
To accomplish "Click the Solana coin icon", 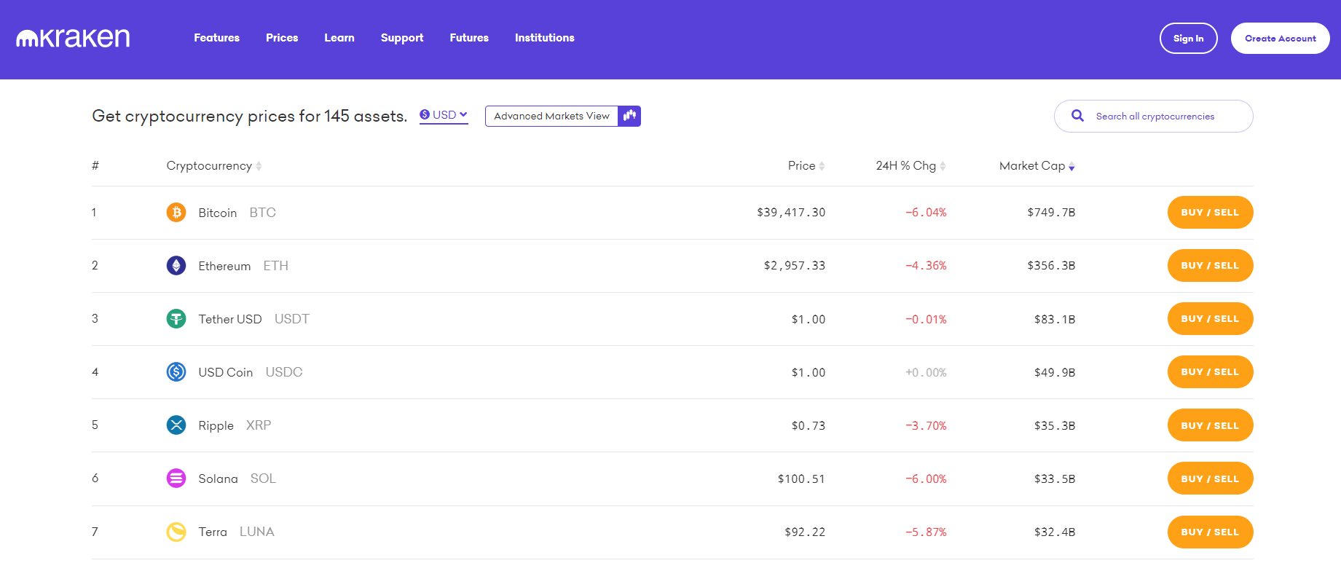I will [176, 478].
